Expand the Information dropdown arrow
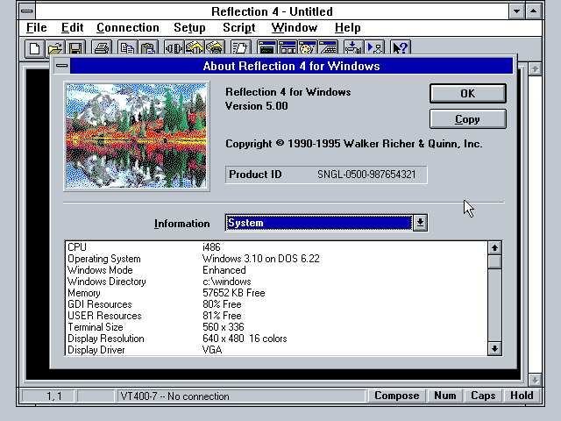The image size is (561, 421). point(420,223)
